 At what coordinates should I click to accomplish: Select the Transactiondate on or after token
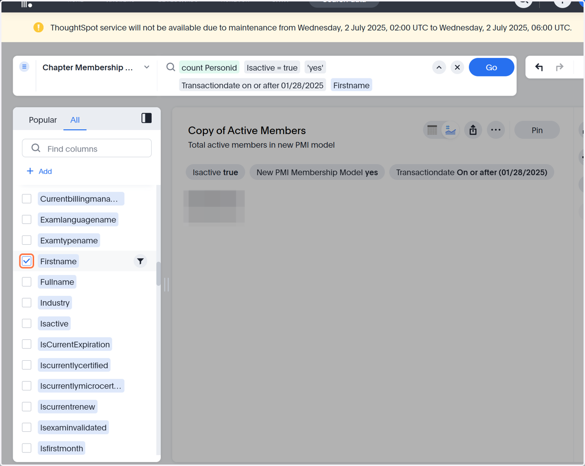click(253, 85)
